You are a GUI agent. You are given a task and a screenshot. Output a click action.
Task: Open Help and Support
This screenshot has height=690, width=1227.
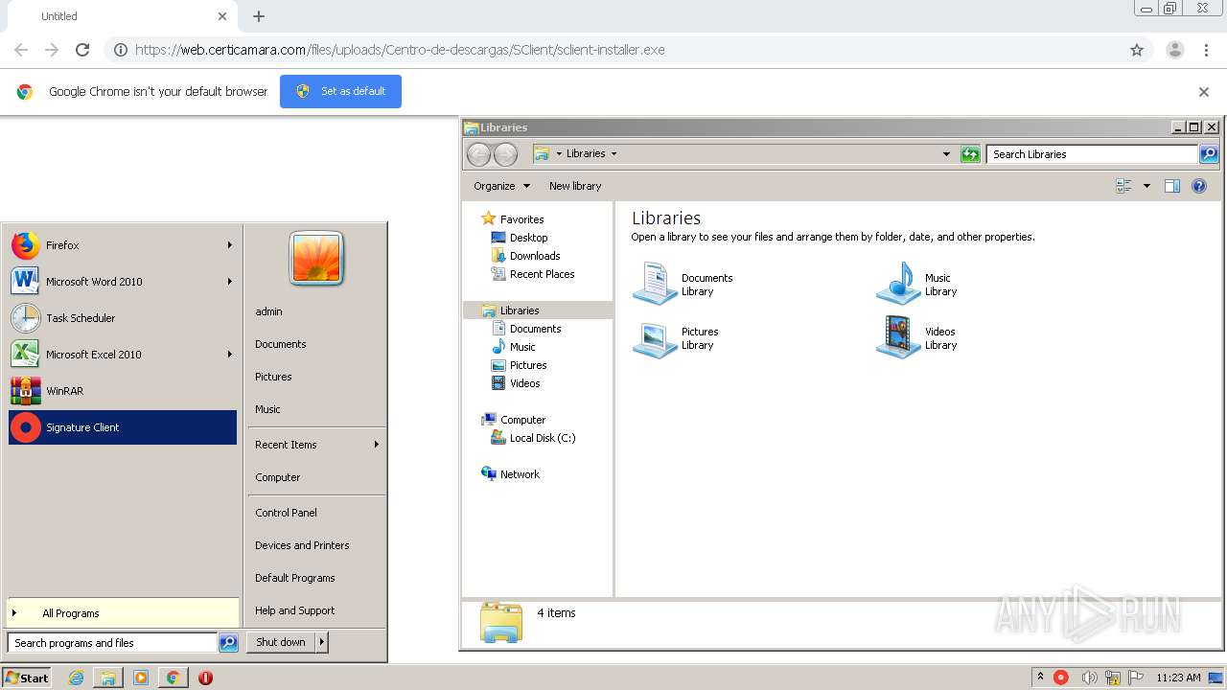tap(295, 610)
